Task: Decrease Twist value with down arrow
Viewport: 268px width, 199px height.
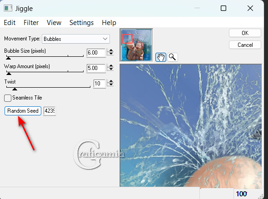Action: coord(111,85)
